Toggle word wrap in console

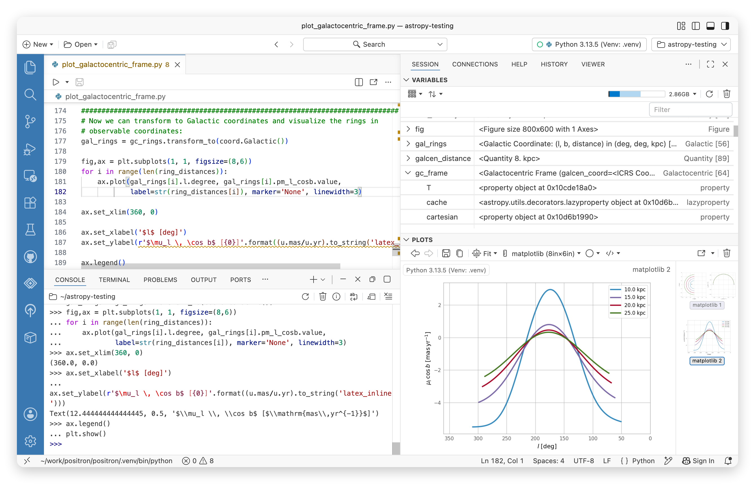tap(354, 296)
